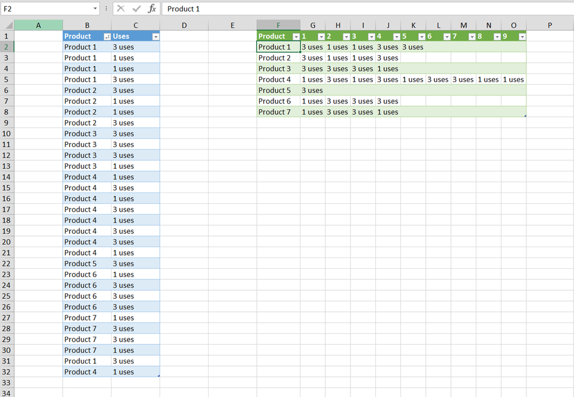574x397 pixels.
Task: Click cell B27 containing Product 7
Action: (x=87, y=318)
